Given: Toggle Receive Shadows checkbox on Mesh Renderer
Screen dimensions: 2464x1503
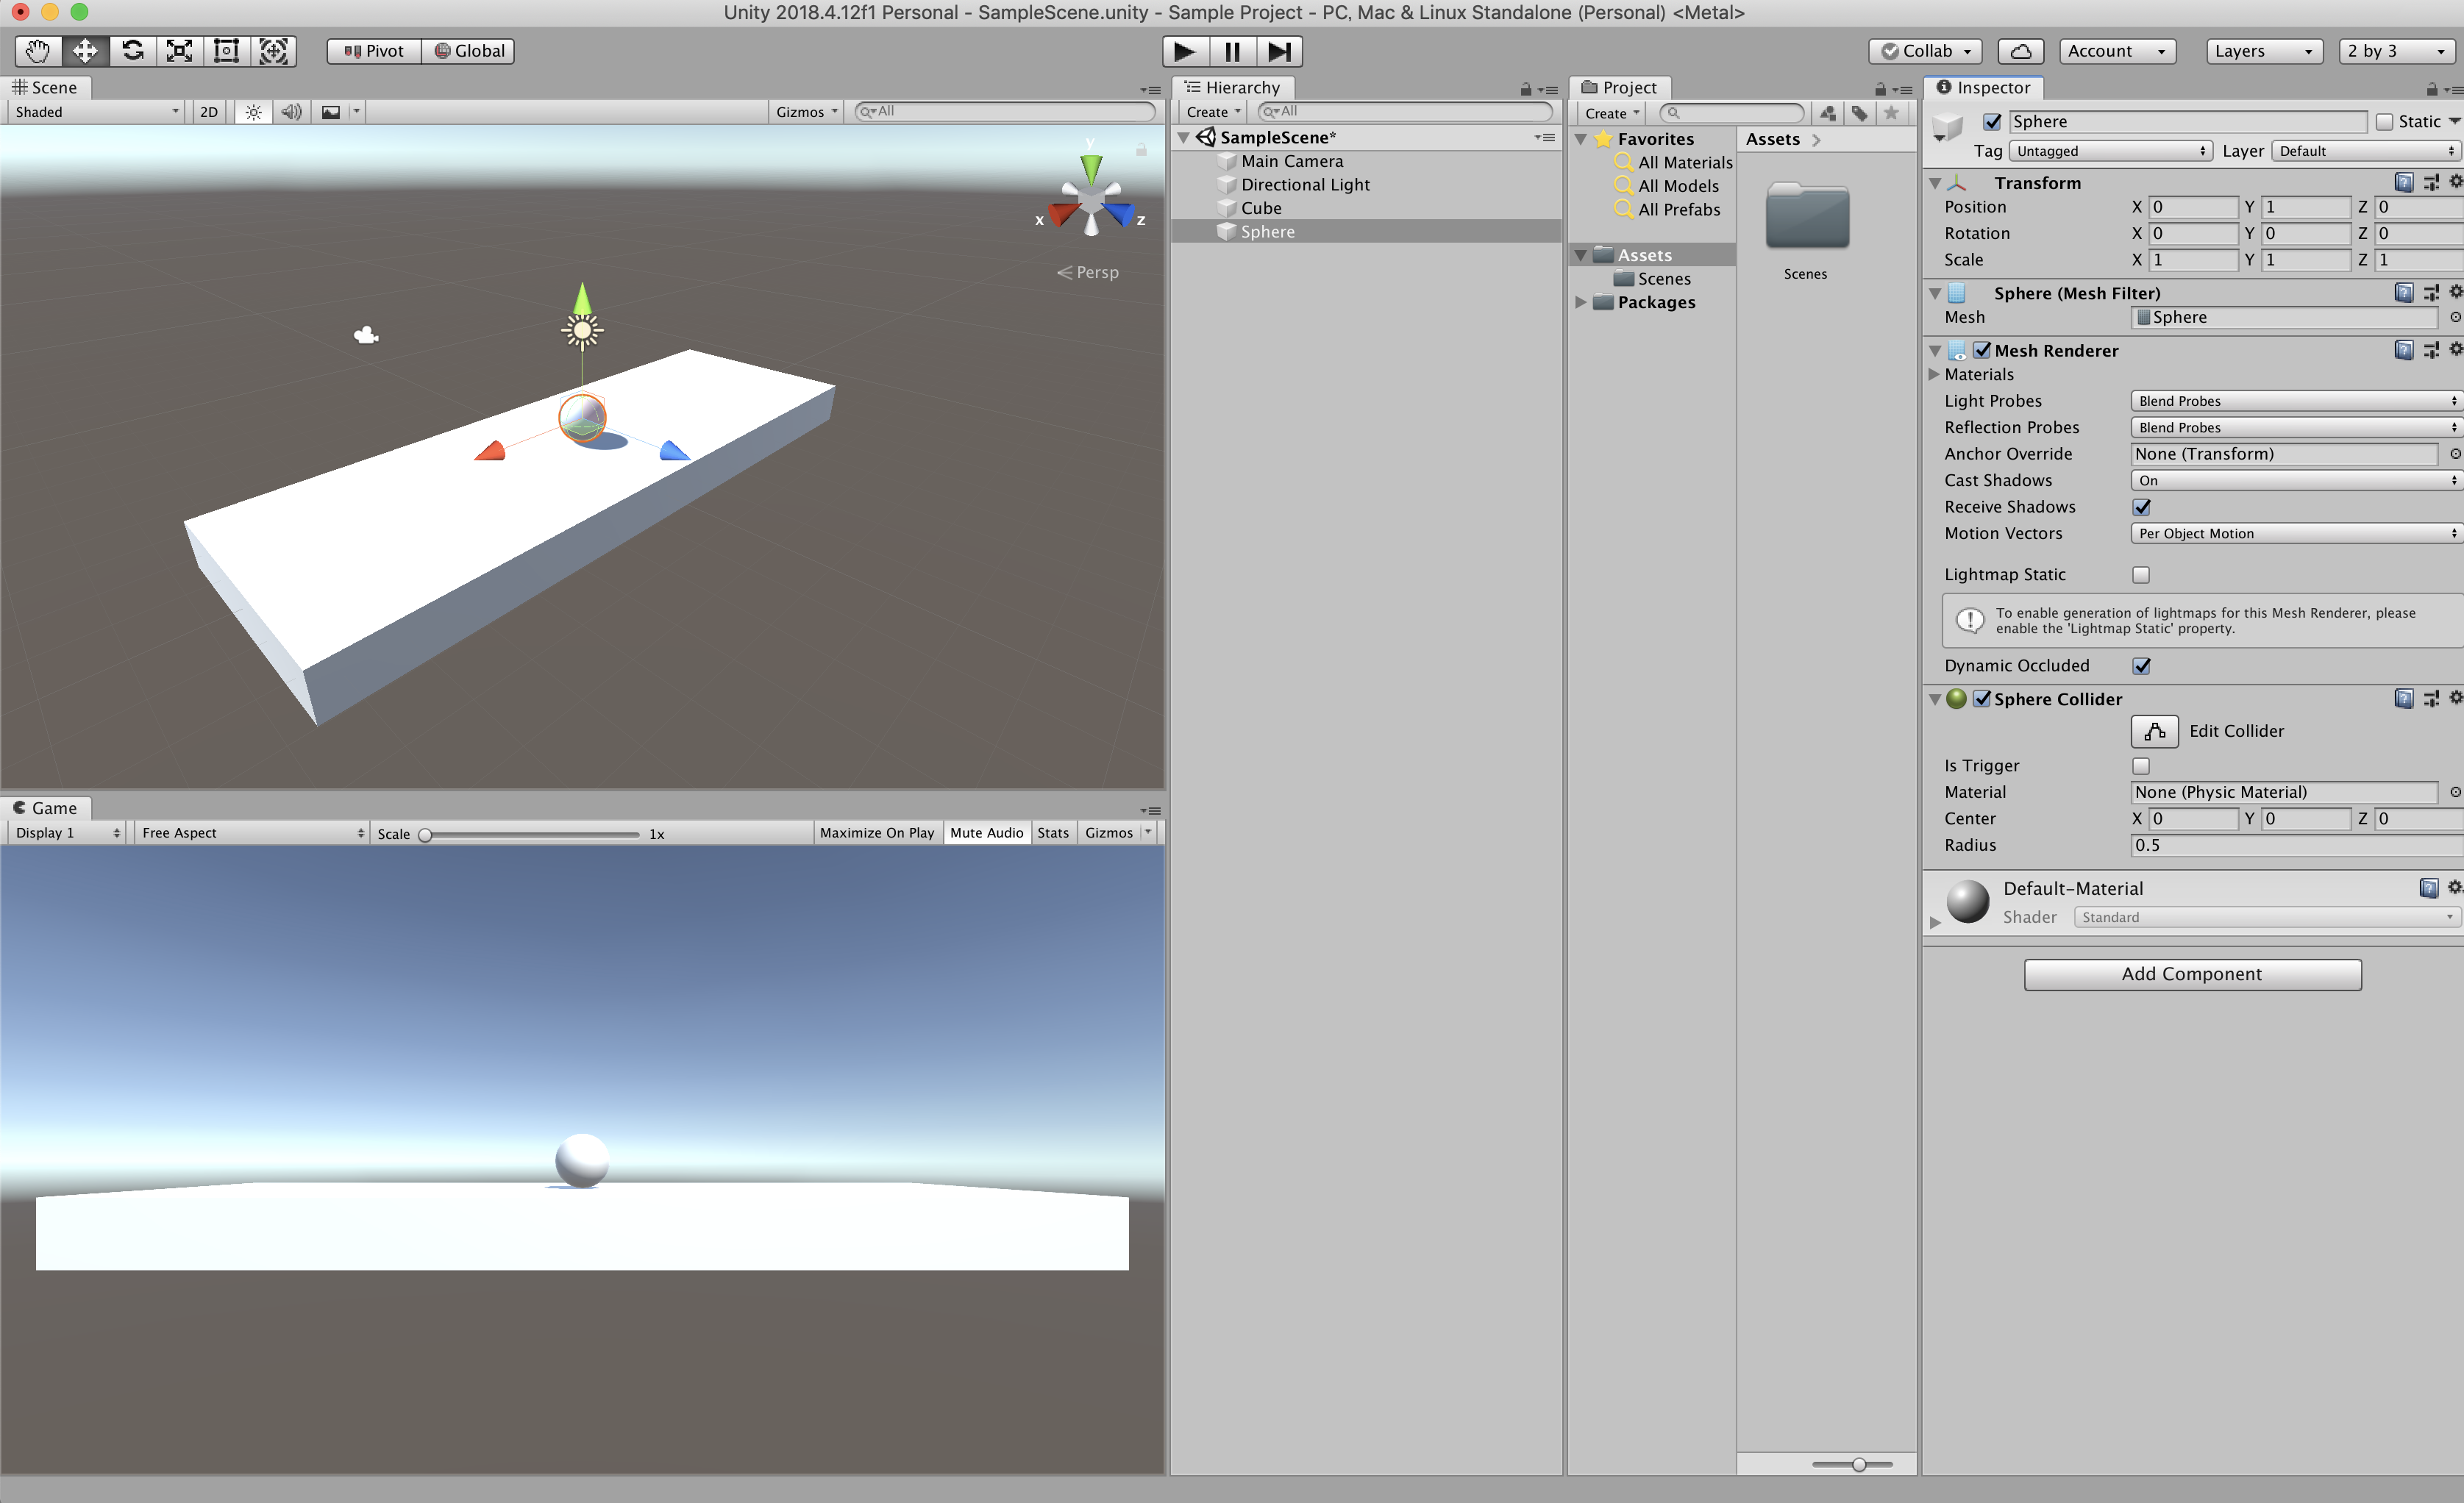Looking at the screenshot, I should 2142,507.
